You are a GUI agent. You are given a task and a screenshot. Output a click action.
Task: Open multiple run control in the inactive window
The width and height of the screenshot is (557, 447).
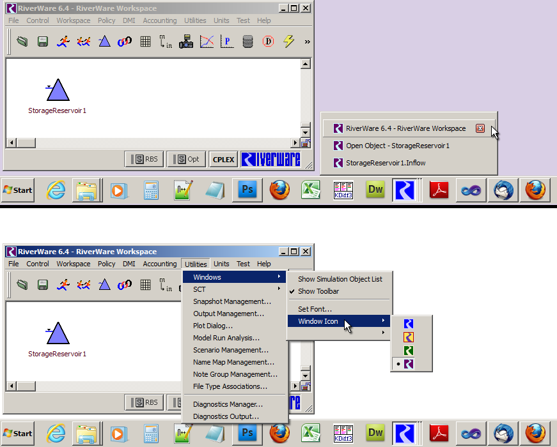click(x=84, y=42)
